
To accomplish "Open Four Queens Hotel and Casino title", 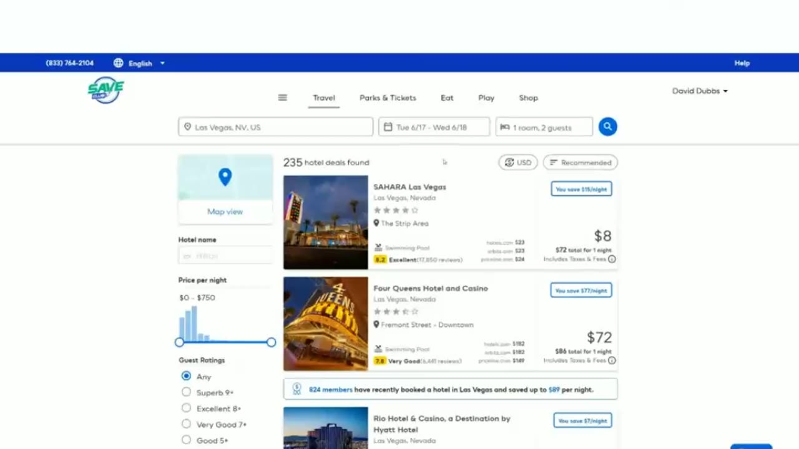I will pos(431,288).
